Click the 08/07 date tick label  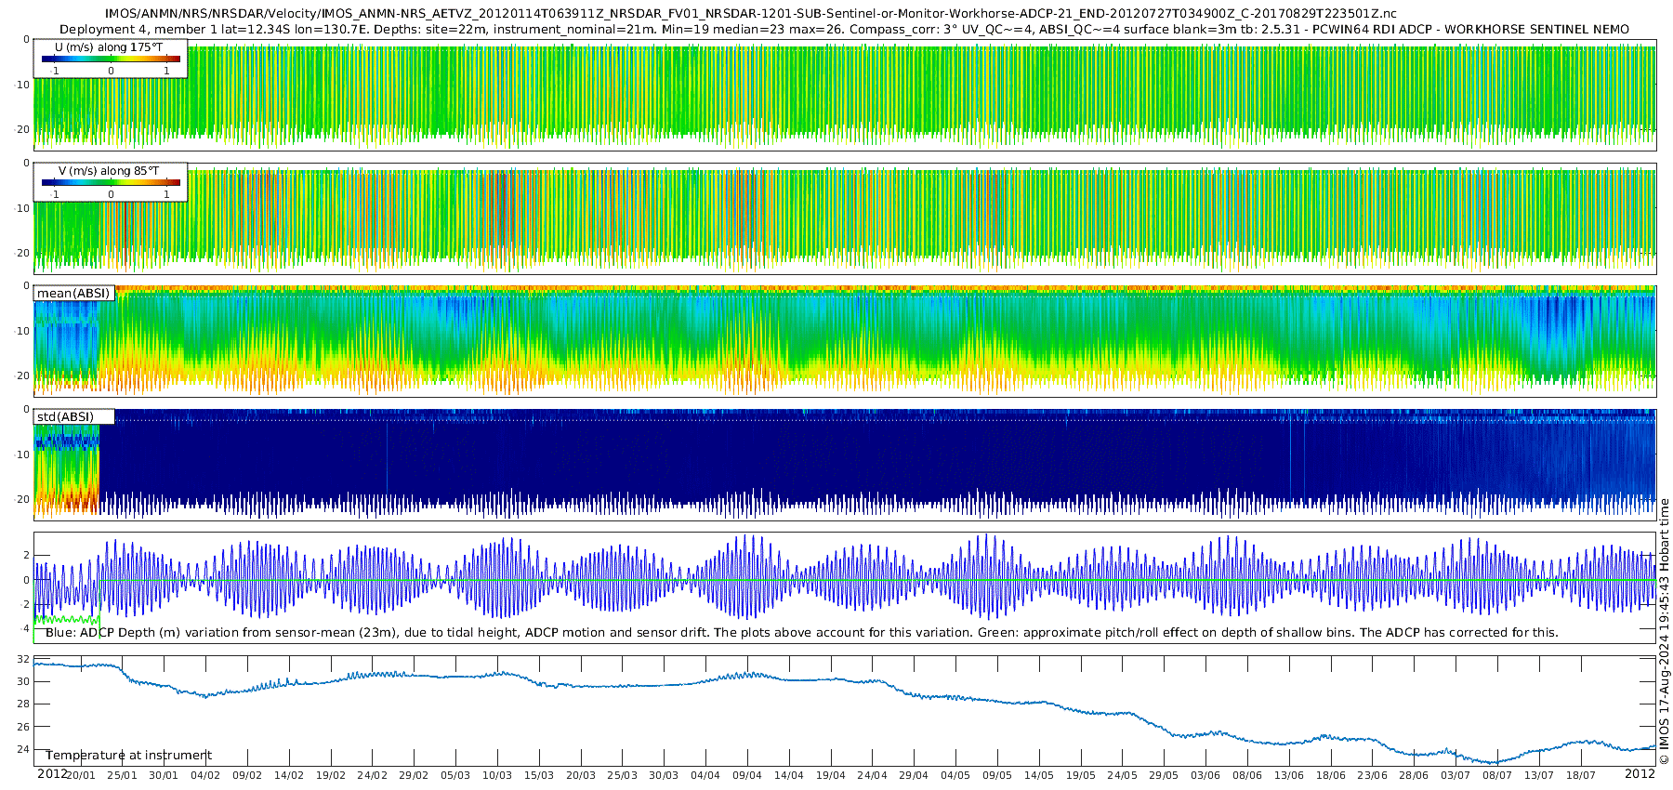pyautogui.click(x=1497, y=775)
